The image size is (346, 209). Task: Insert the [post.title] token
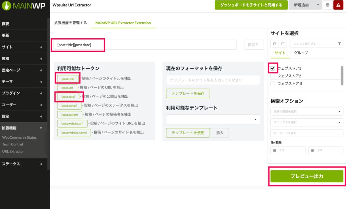coord(68,79)
